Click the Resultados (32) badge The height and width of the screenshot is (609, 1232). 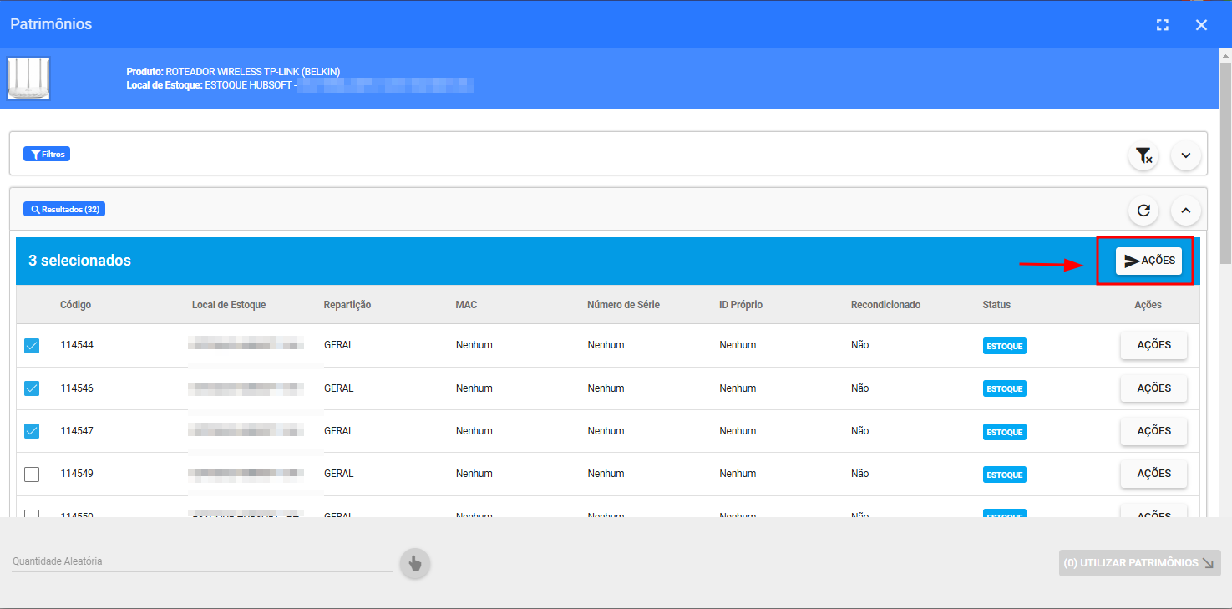click(64, 209)
